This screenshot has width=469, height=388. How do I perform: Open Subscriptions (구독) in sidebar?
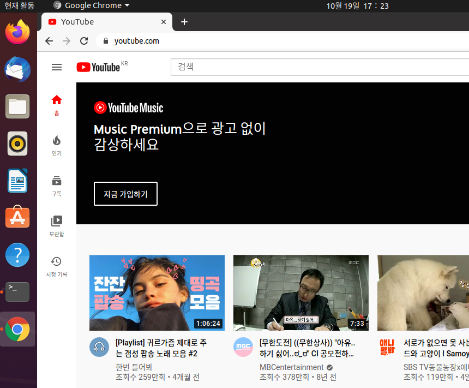point(57,186)
